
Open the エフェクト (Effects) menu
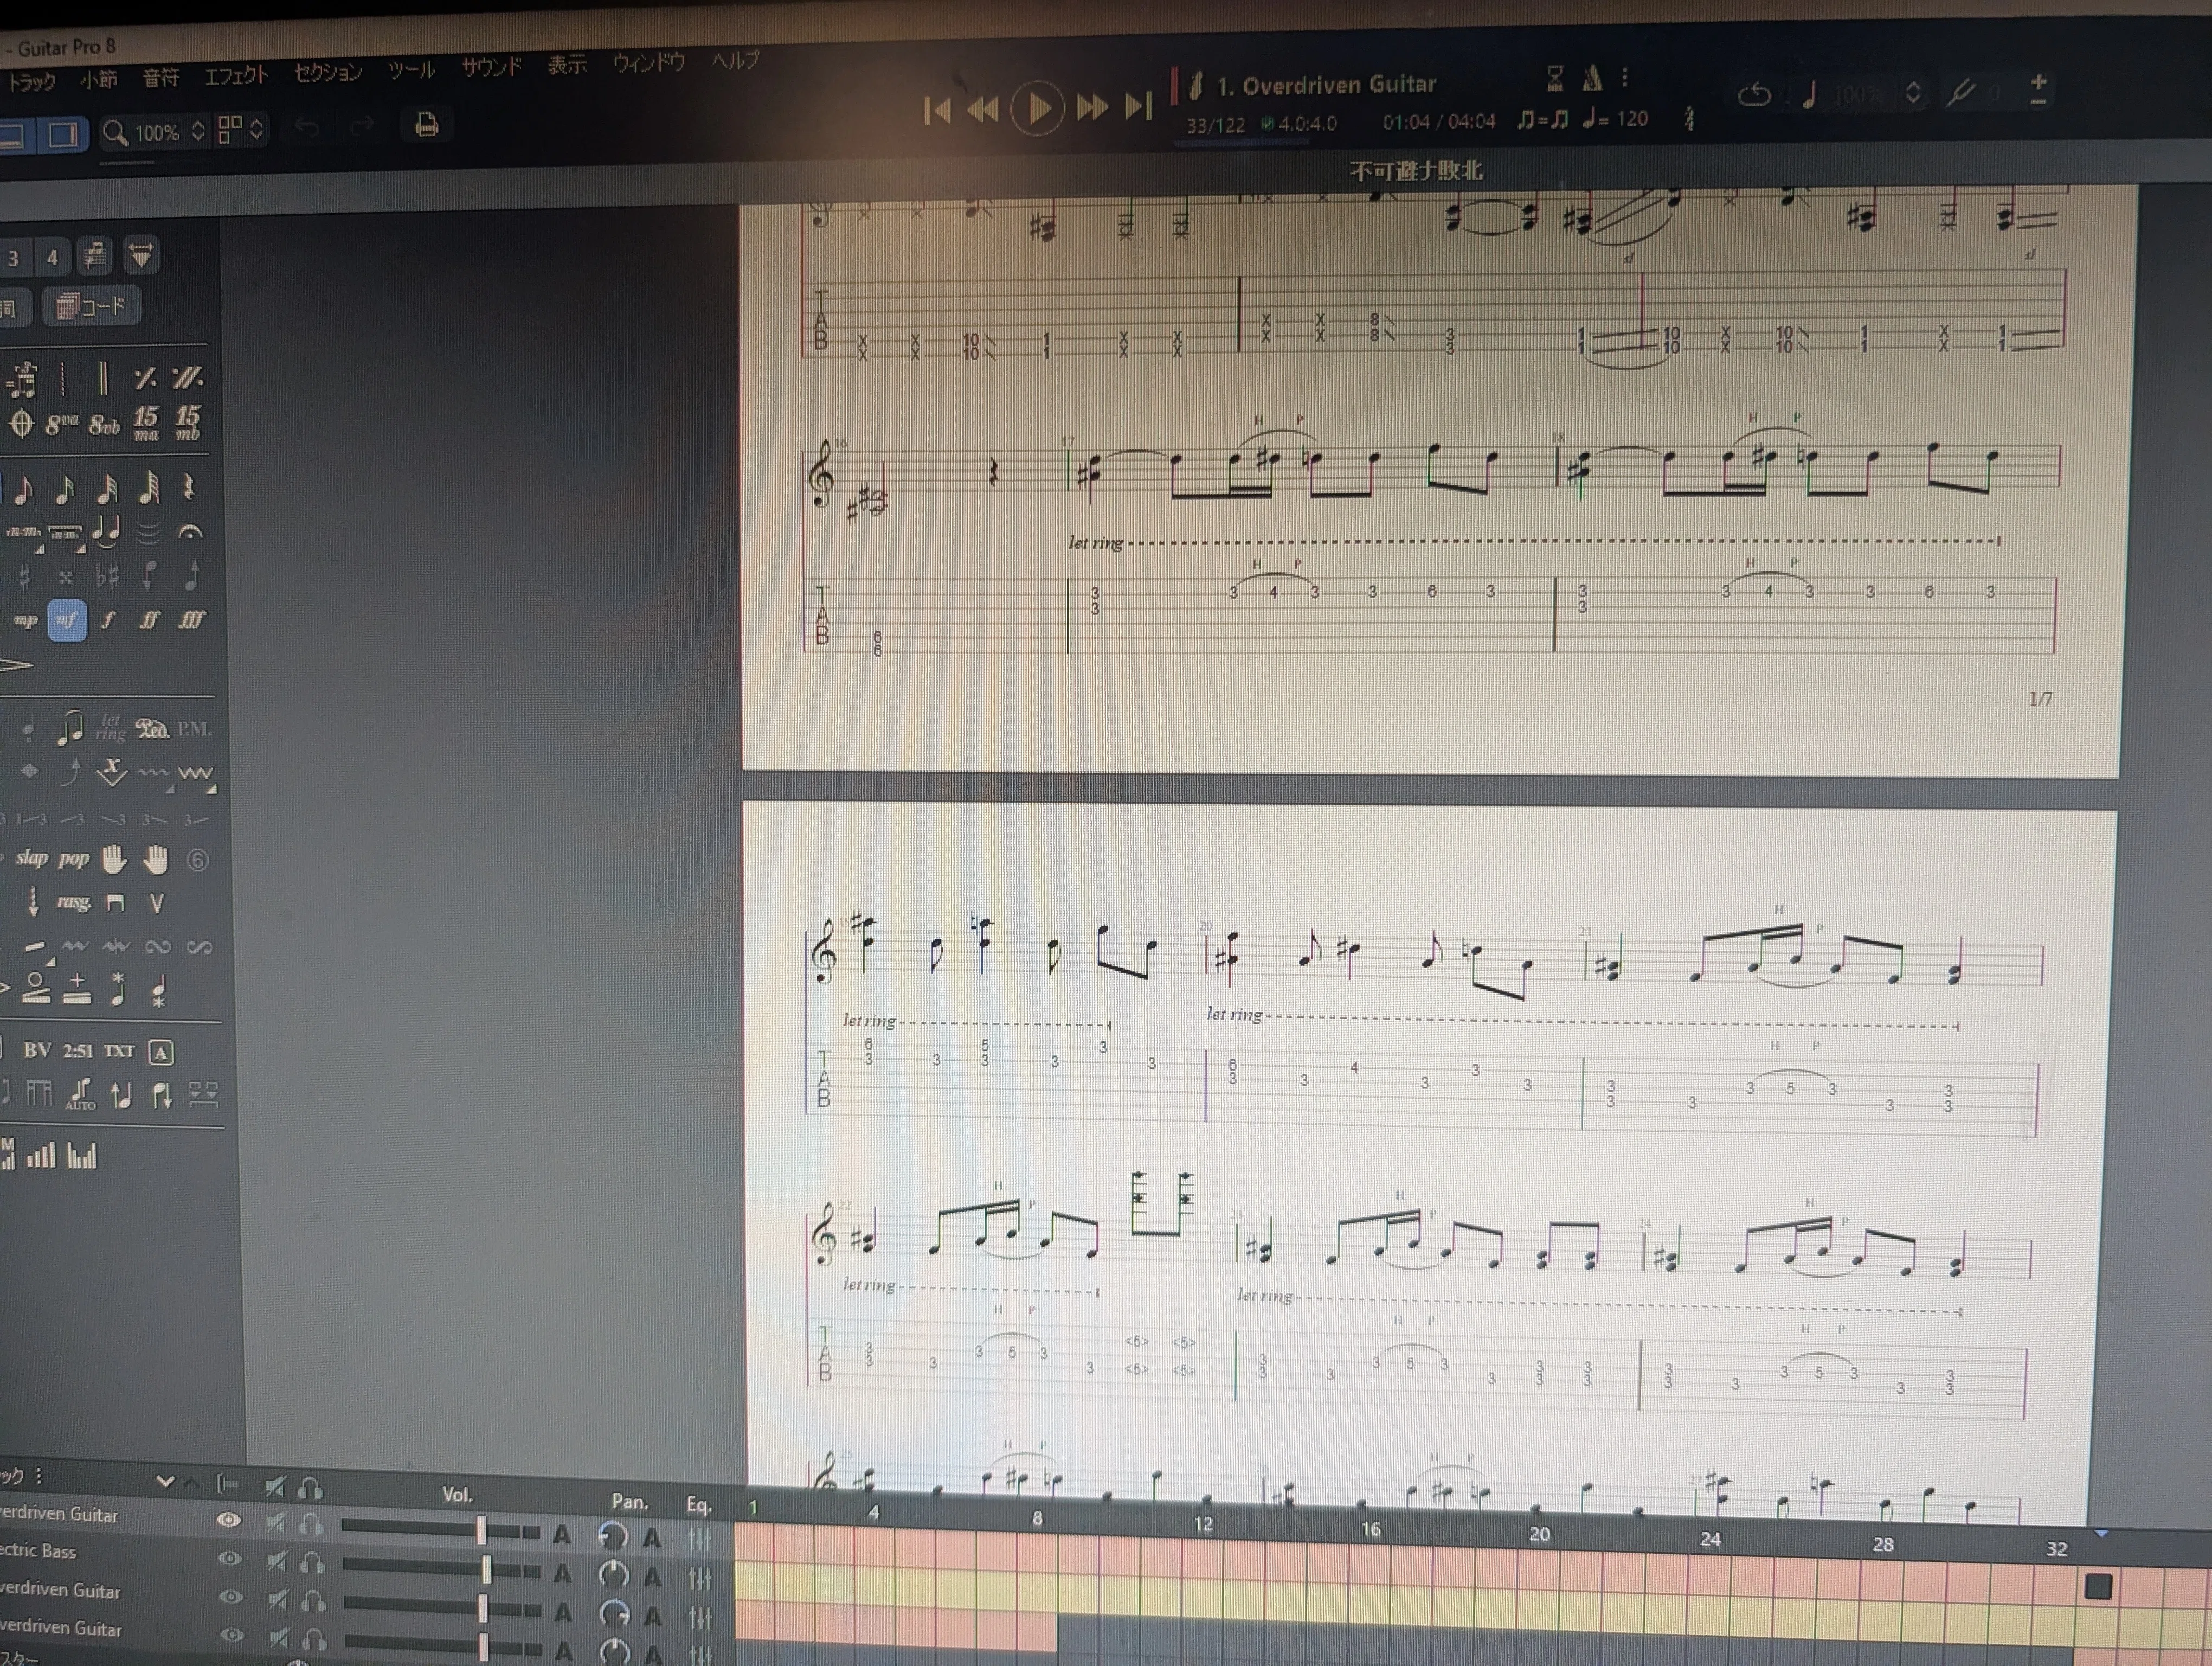(236, 76)
